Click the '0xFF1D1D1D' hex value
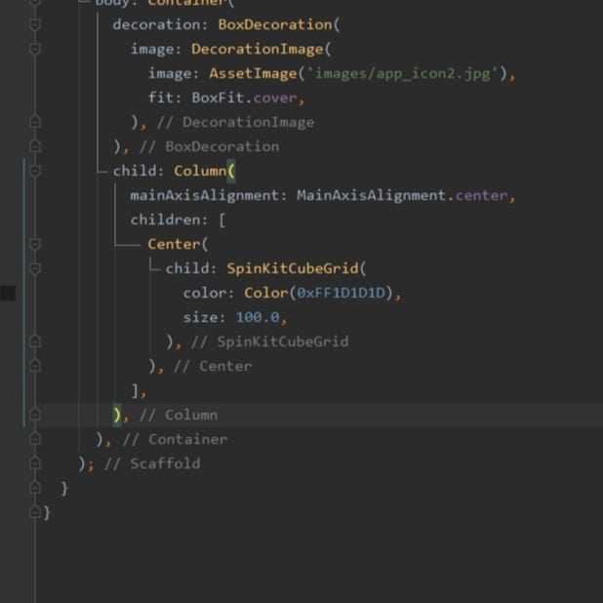The height and width of the screenshot is (603, 603). (x=342, y=293)
